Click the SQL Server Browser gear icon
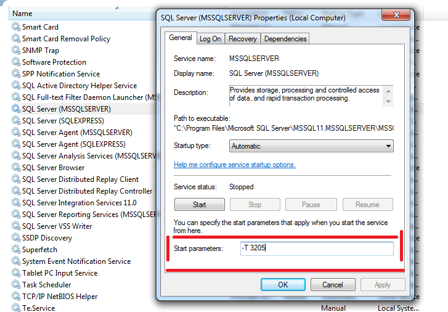 (16, 167)
